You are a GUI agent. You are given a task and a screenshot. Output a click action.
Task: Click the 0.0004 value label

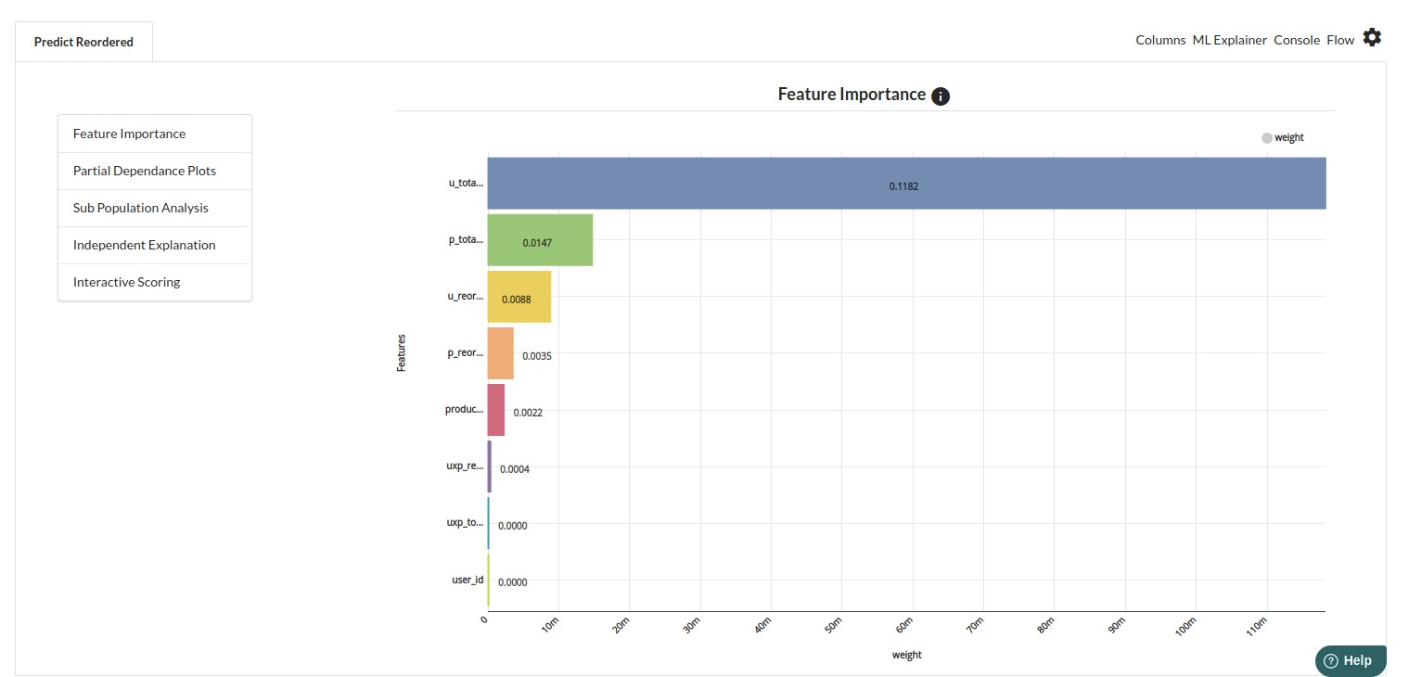tap(515, 469)
